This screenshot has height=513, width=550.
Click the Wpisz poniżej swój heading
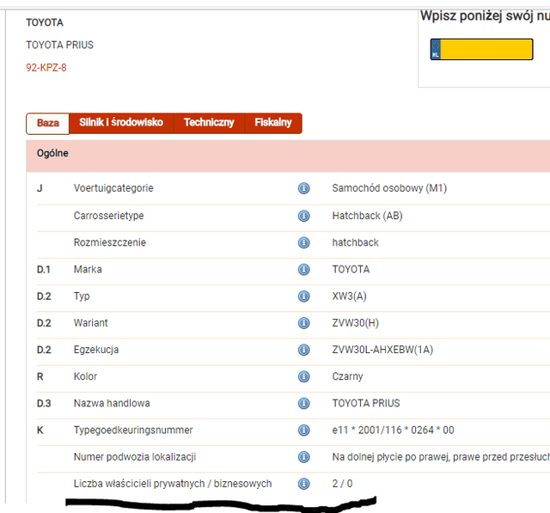point(485,16)
